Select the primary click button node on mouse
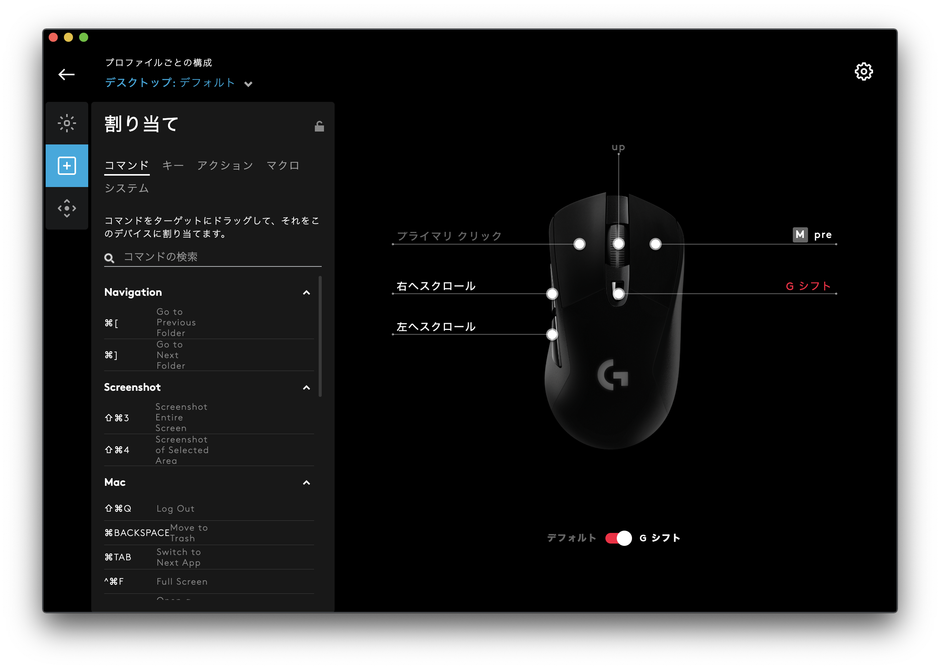940x669 pixels. click(x=580, y=244)
